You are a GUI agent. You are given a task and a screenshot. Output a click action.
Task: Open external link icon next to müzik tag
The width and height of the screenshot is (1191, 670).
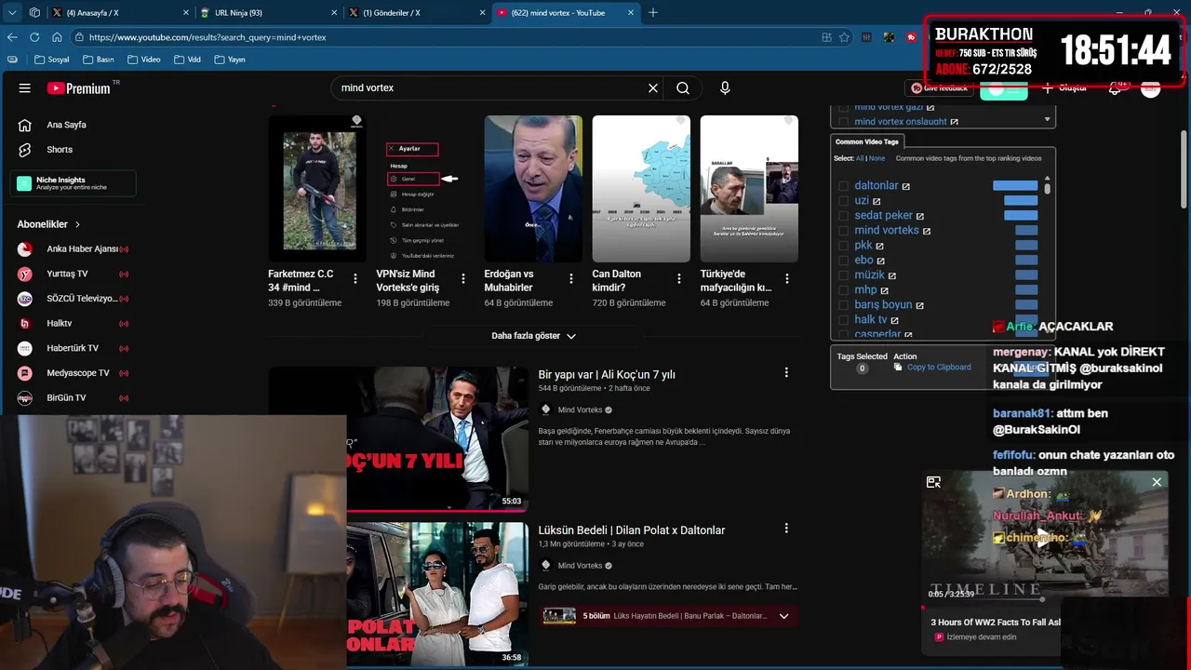[892, 275]
